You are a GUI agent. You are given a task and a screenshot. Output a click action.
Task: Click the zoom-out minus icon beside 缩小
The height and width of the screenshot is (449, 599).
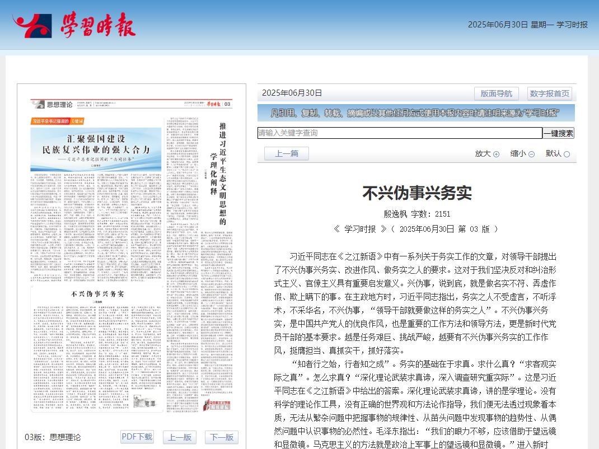[531, 154]
